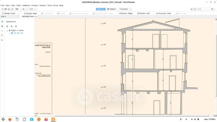The width and height of the screenshot is (217, 122).
Task: Switch to Comment mode toggle
Action: pyautogui.click(x=111, y=9)
